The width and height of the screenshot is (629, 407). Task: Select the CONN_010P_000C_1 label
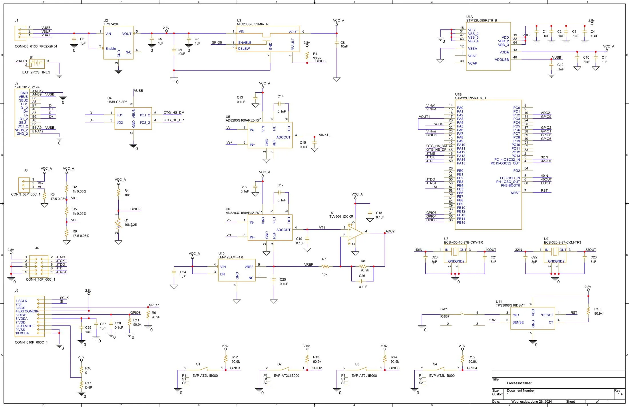[31, 342]
